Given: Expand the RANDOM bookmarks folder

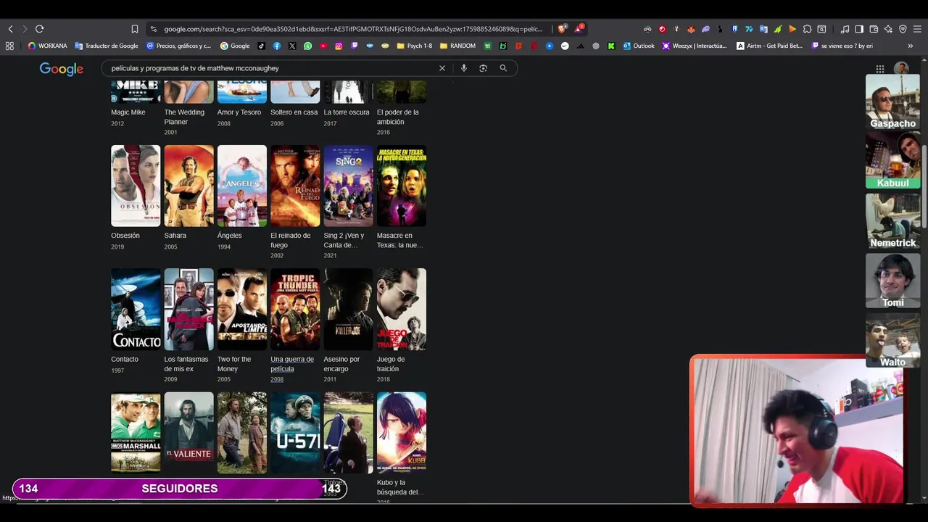Looking at the screenshot, I should [457, 46].
